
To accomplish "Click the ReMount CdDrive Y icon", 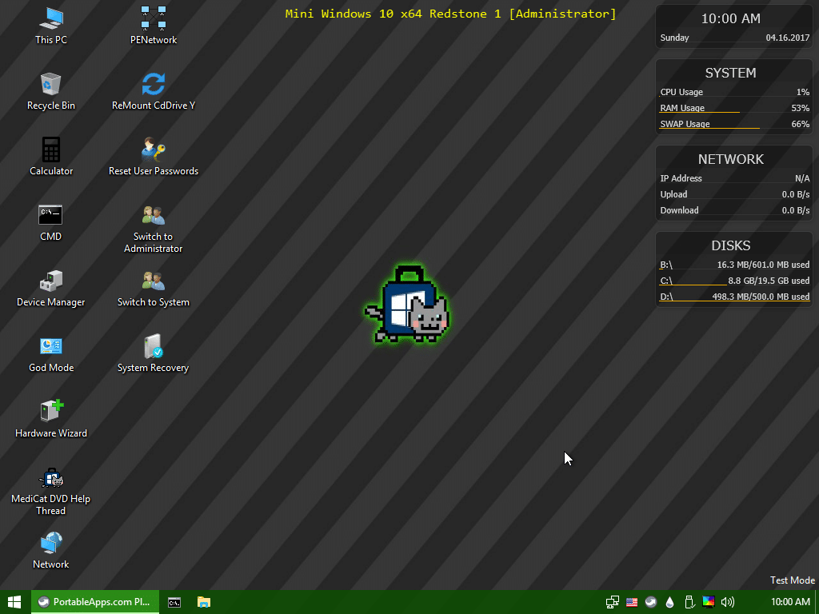I will pyautogui.click(x=154, y=91).
